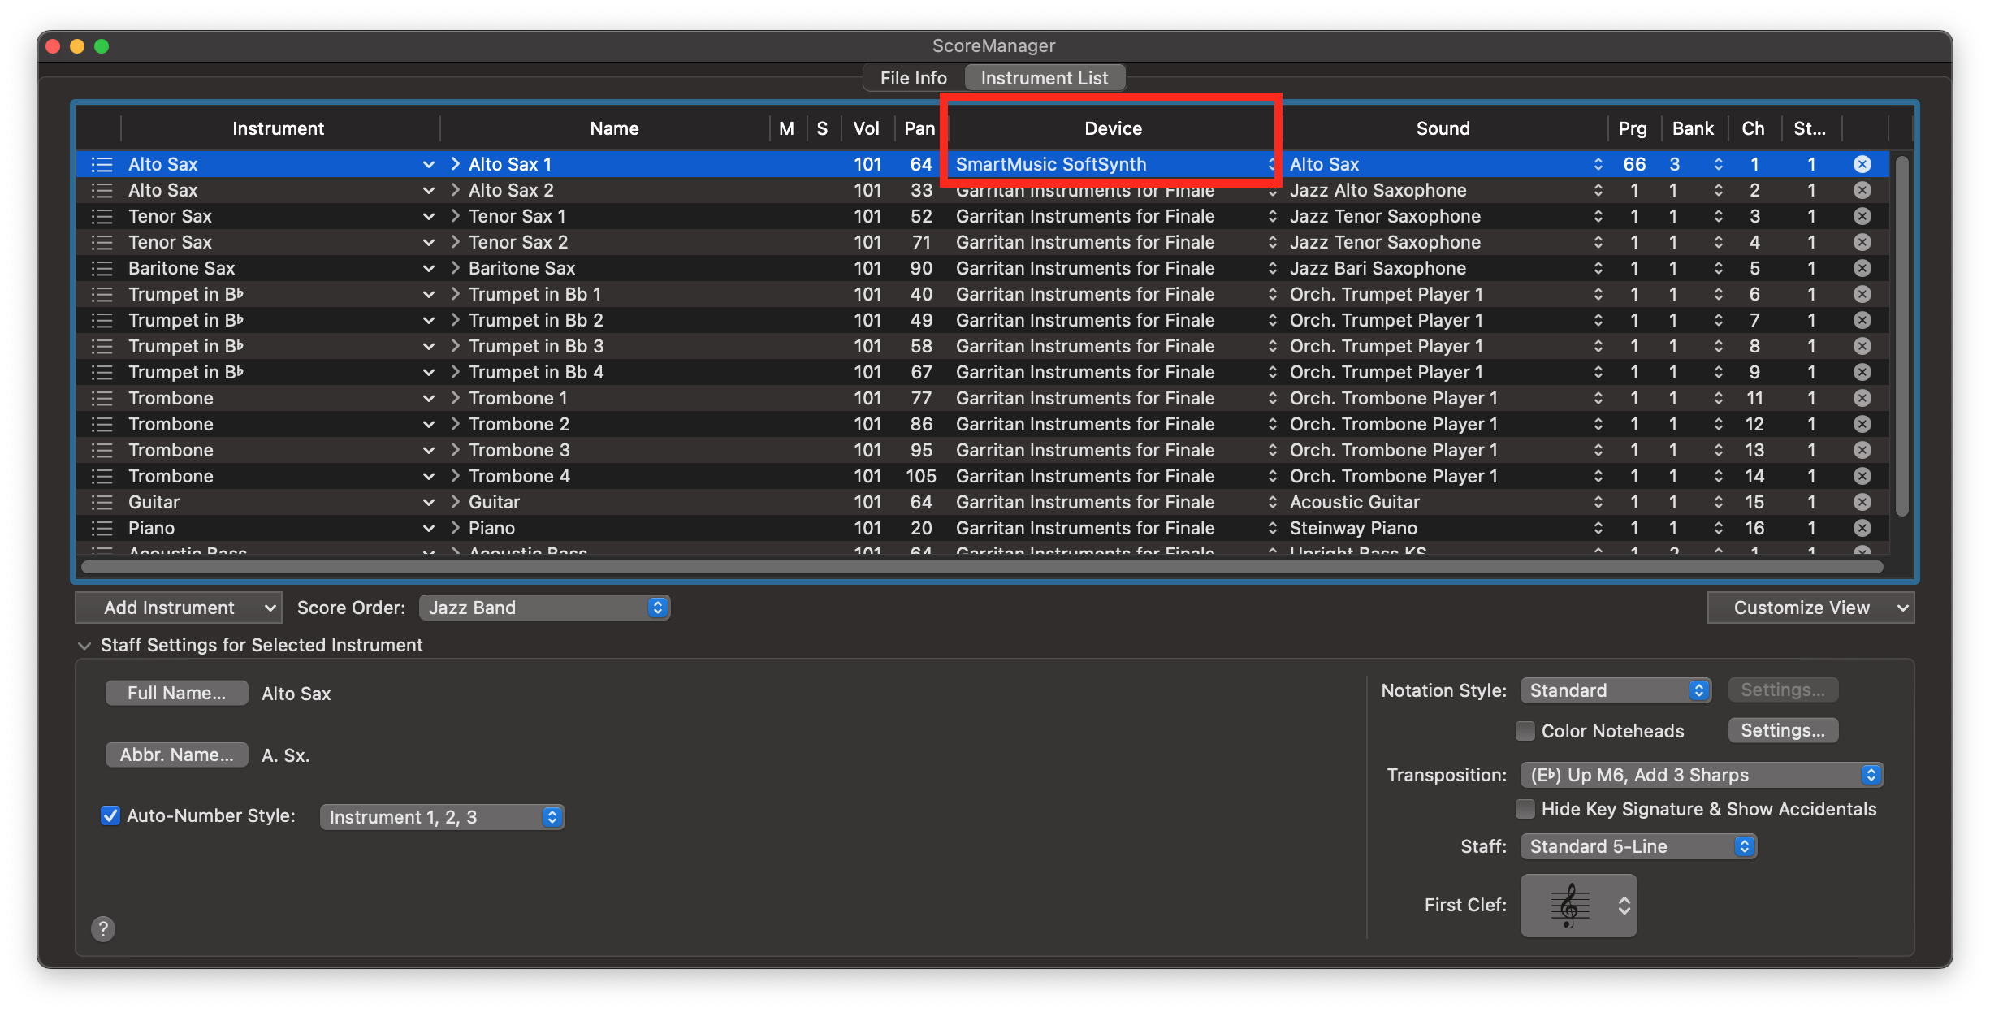
Task: Open the help question mark button
Action: pyautogui.click(x=103, y=928)
